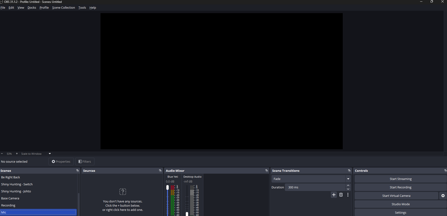Remove transition with trash icon
This screenshot has height=216, width=447.
point(341,195)
